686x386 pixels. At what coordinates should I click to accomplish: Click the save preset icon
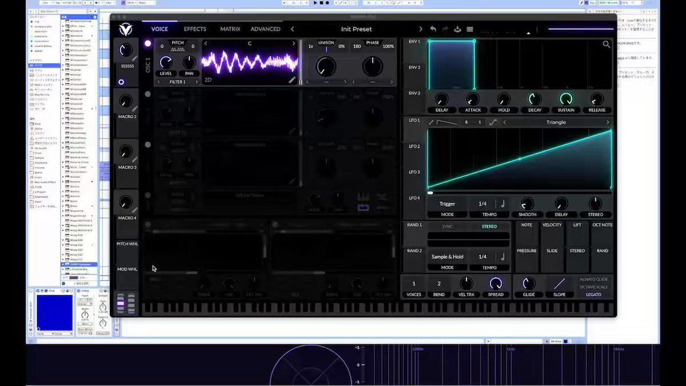tap(457, 29)
